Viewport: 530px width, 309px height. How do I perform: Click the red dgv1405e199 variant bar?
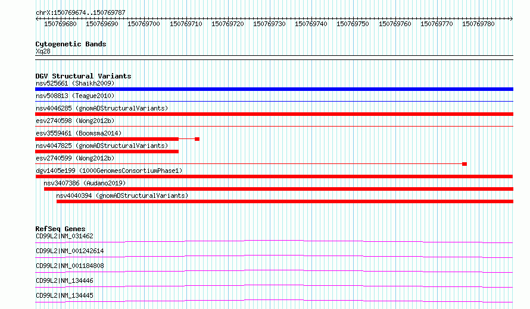pyautogui.click(x=274, y=176)
